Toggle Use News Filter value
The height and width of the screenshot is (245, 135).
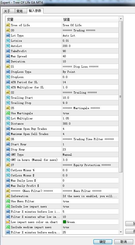coord(90,201)
